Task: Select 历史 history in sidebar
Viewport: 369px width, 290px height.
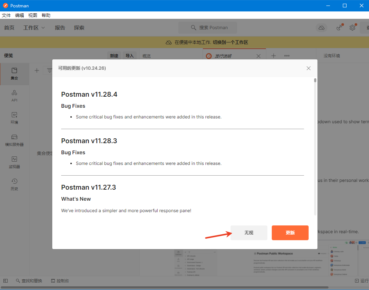Action: point(14,184)
